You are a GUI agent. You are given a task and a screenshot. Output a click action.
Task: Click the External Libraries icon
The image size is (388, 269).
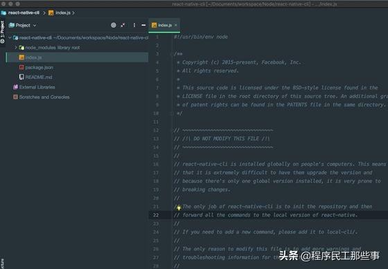point(15,87)
